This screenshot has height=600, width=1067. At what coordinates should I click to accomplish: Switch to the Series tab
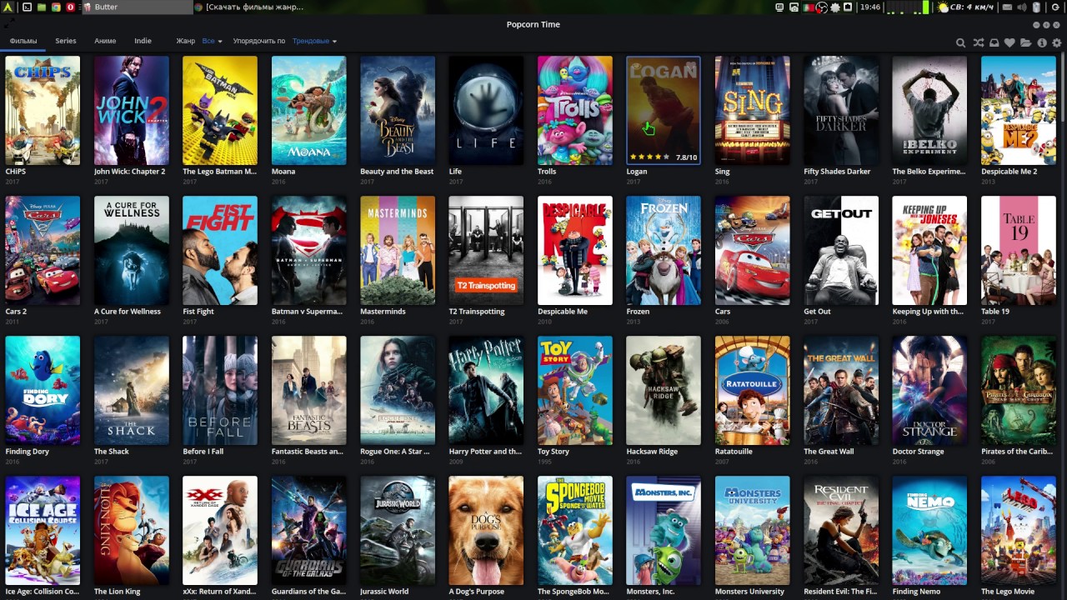click(66, 41)
